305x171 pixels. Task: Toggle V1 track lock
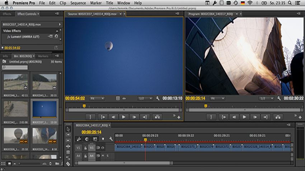coord(85,148)
